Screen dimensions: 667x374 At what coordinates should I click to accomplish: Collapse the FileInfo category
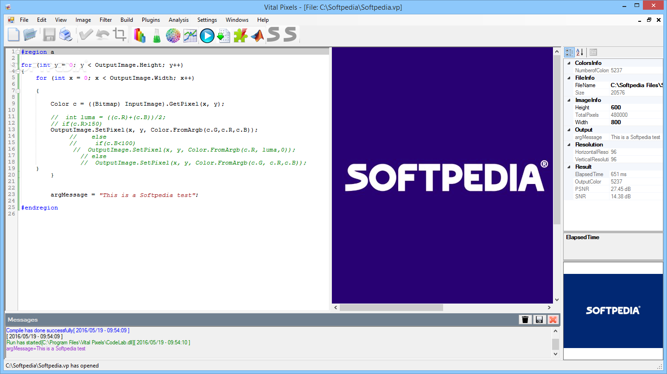click(569, 78)
